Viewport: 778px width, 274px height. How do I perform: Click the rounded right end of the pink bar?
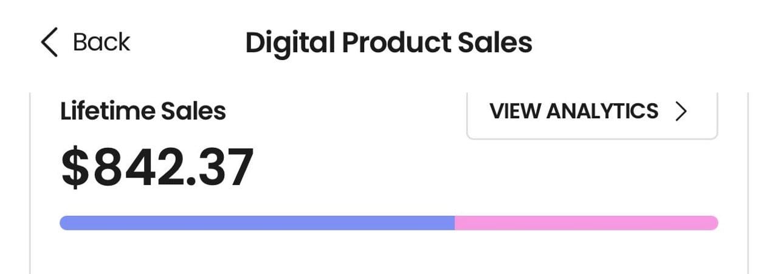714,223
